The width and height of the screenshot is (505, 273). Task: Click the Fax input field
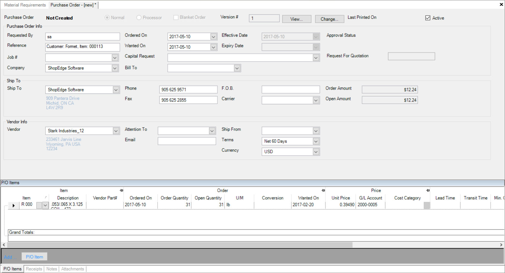[x=188, y=100]
